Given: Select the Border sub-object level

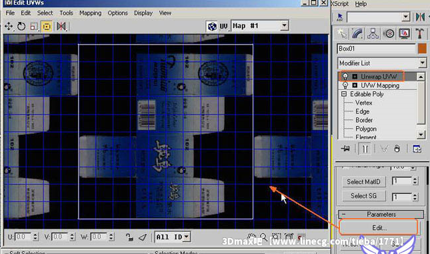Looking at the screenshot, I should [x=364, y=120].
